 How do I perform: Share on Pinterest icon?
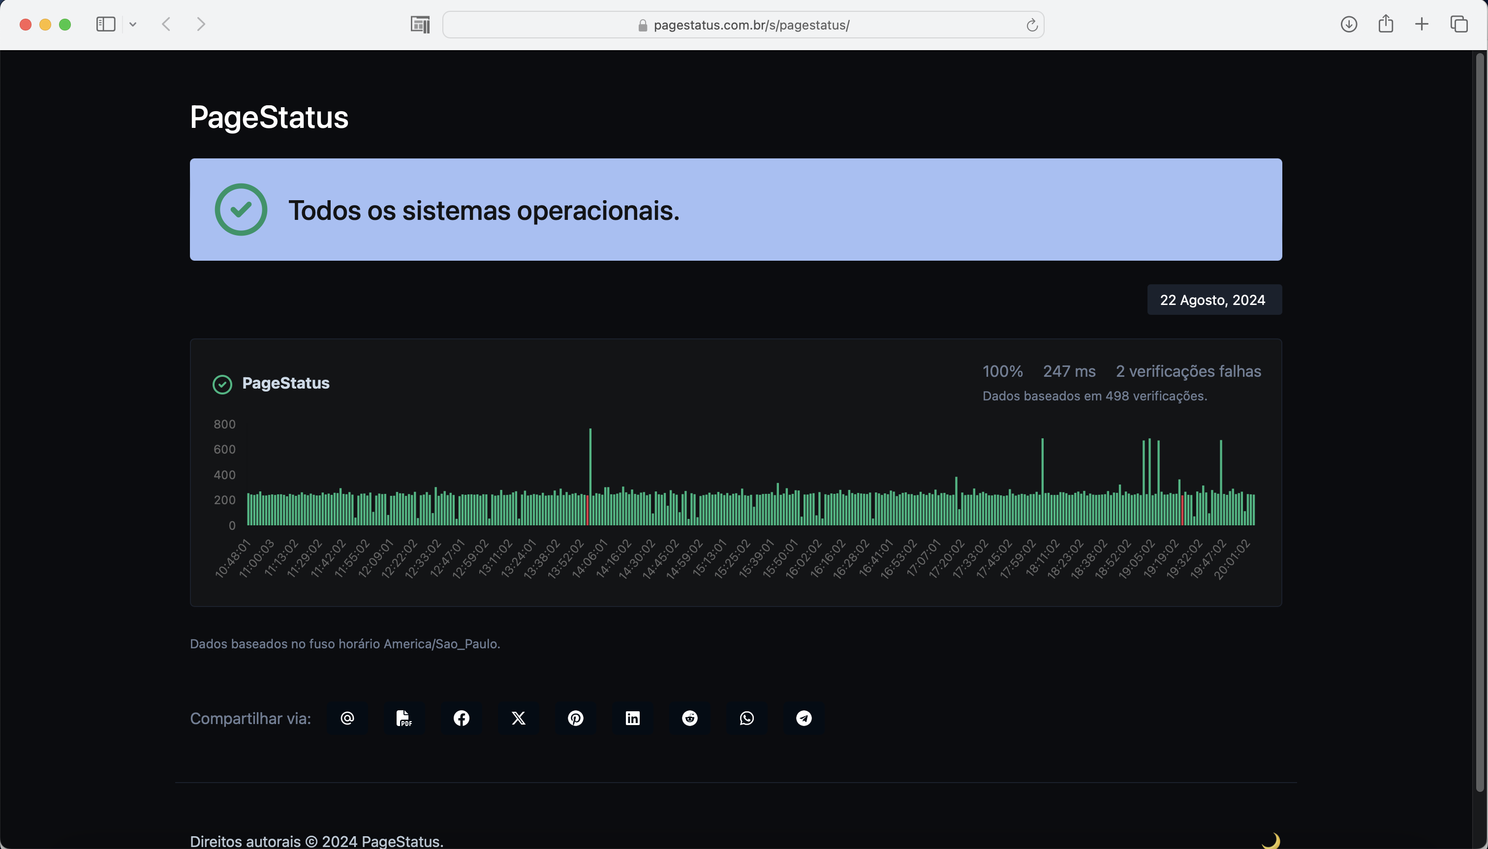[x=575, y=718]
